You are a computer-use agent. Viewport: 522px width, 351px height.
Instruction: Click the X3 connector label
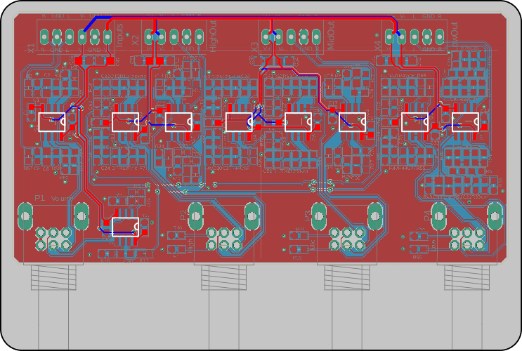click(254, 46)
